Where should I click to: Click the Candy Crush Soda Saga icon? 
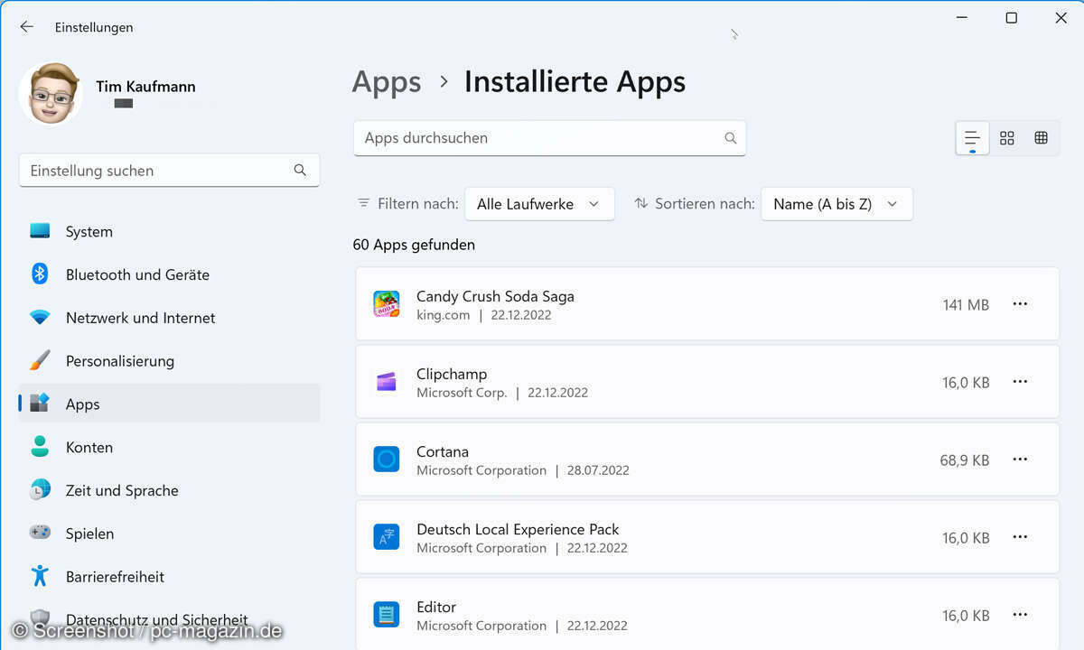(387, 304)
